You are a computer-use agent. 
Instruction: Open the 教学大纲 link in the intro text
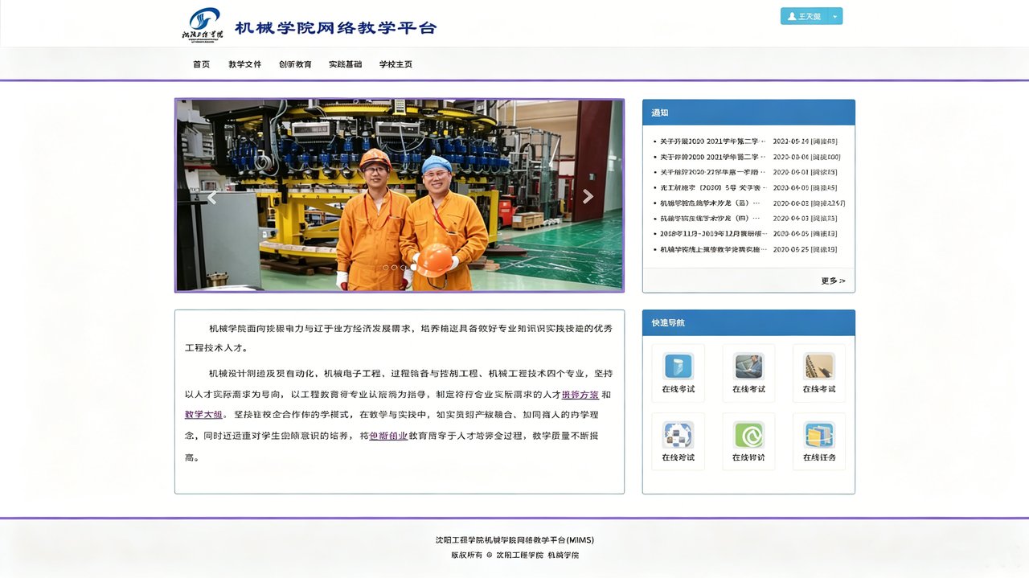203,415
